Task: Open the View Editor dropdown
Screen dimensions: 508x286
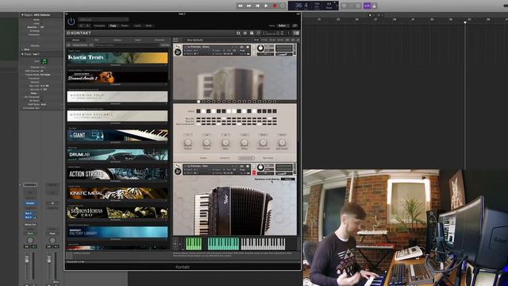Action: pyautogui.click(x=283, y=25)
